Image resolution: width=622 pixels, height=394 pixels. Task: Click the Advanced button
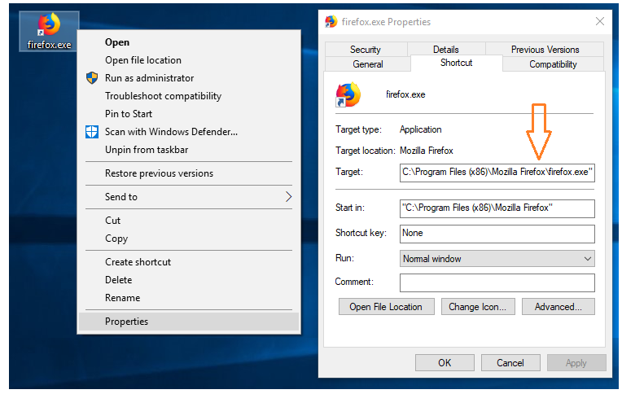click(558, 307)
